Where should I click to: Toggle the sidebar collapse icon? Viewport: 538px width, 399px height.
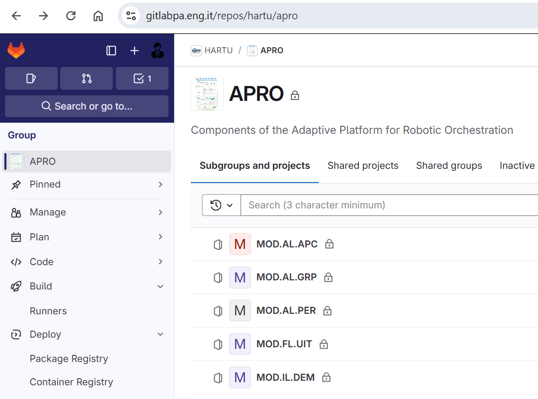(111, 51)
